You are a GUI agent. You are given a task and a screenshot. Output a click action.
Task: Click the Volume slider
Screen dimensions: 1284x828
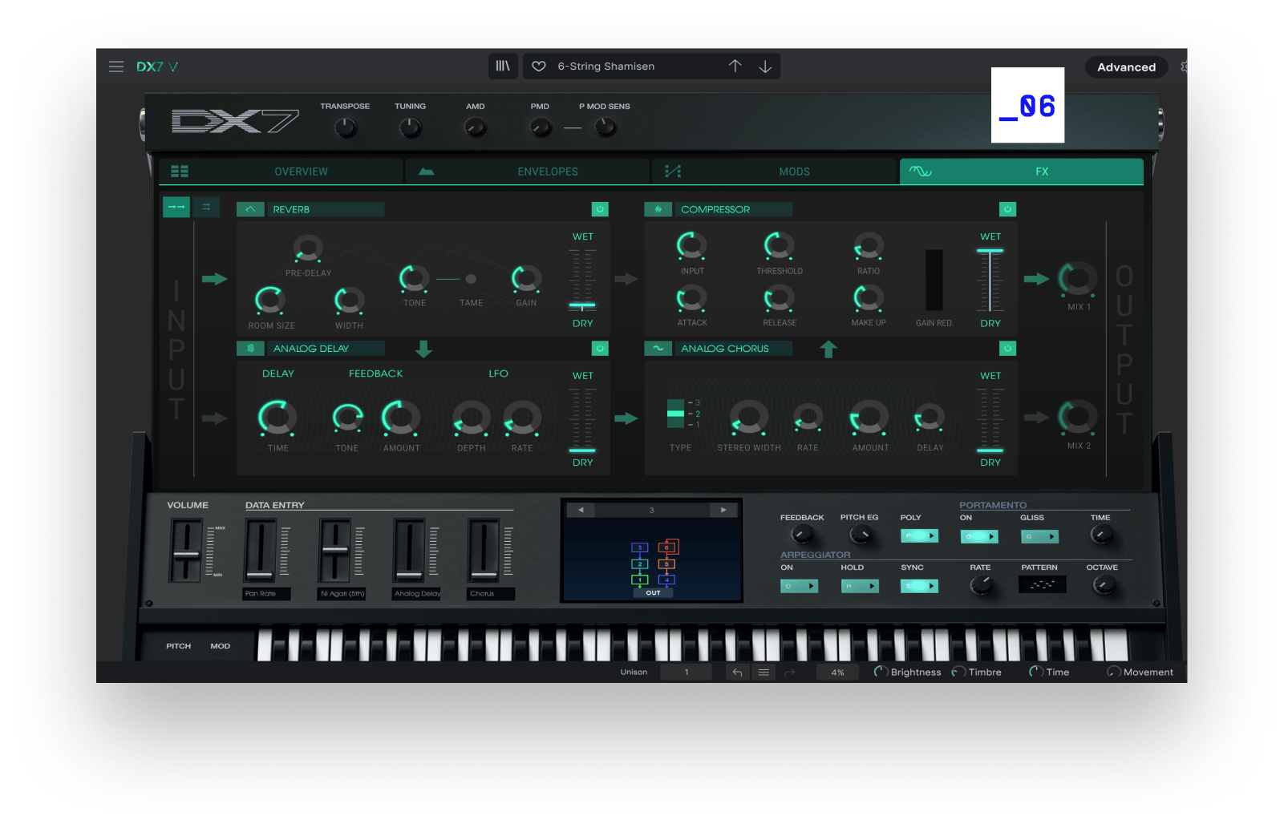click(x=186, y=552)
